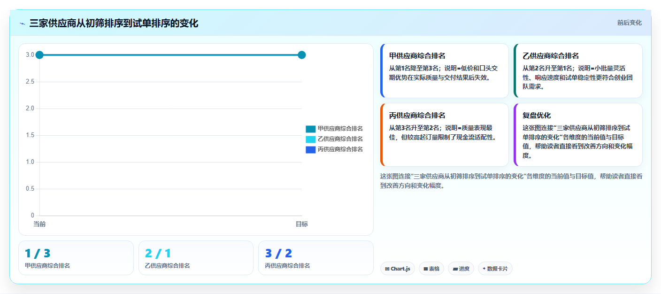The height and width of the screenshot is (294, 661).
Task: Select the 数据卡片 tag
Action: click(x=495, y=269)
